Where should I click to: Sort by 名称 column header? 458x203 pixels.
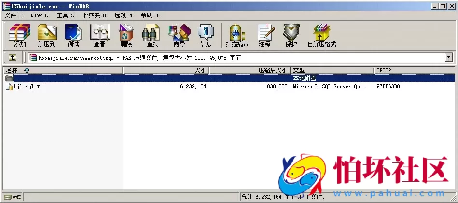pyautogui.click(x=63, y=70)
